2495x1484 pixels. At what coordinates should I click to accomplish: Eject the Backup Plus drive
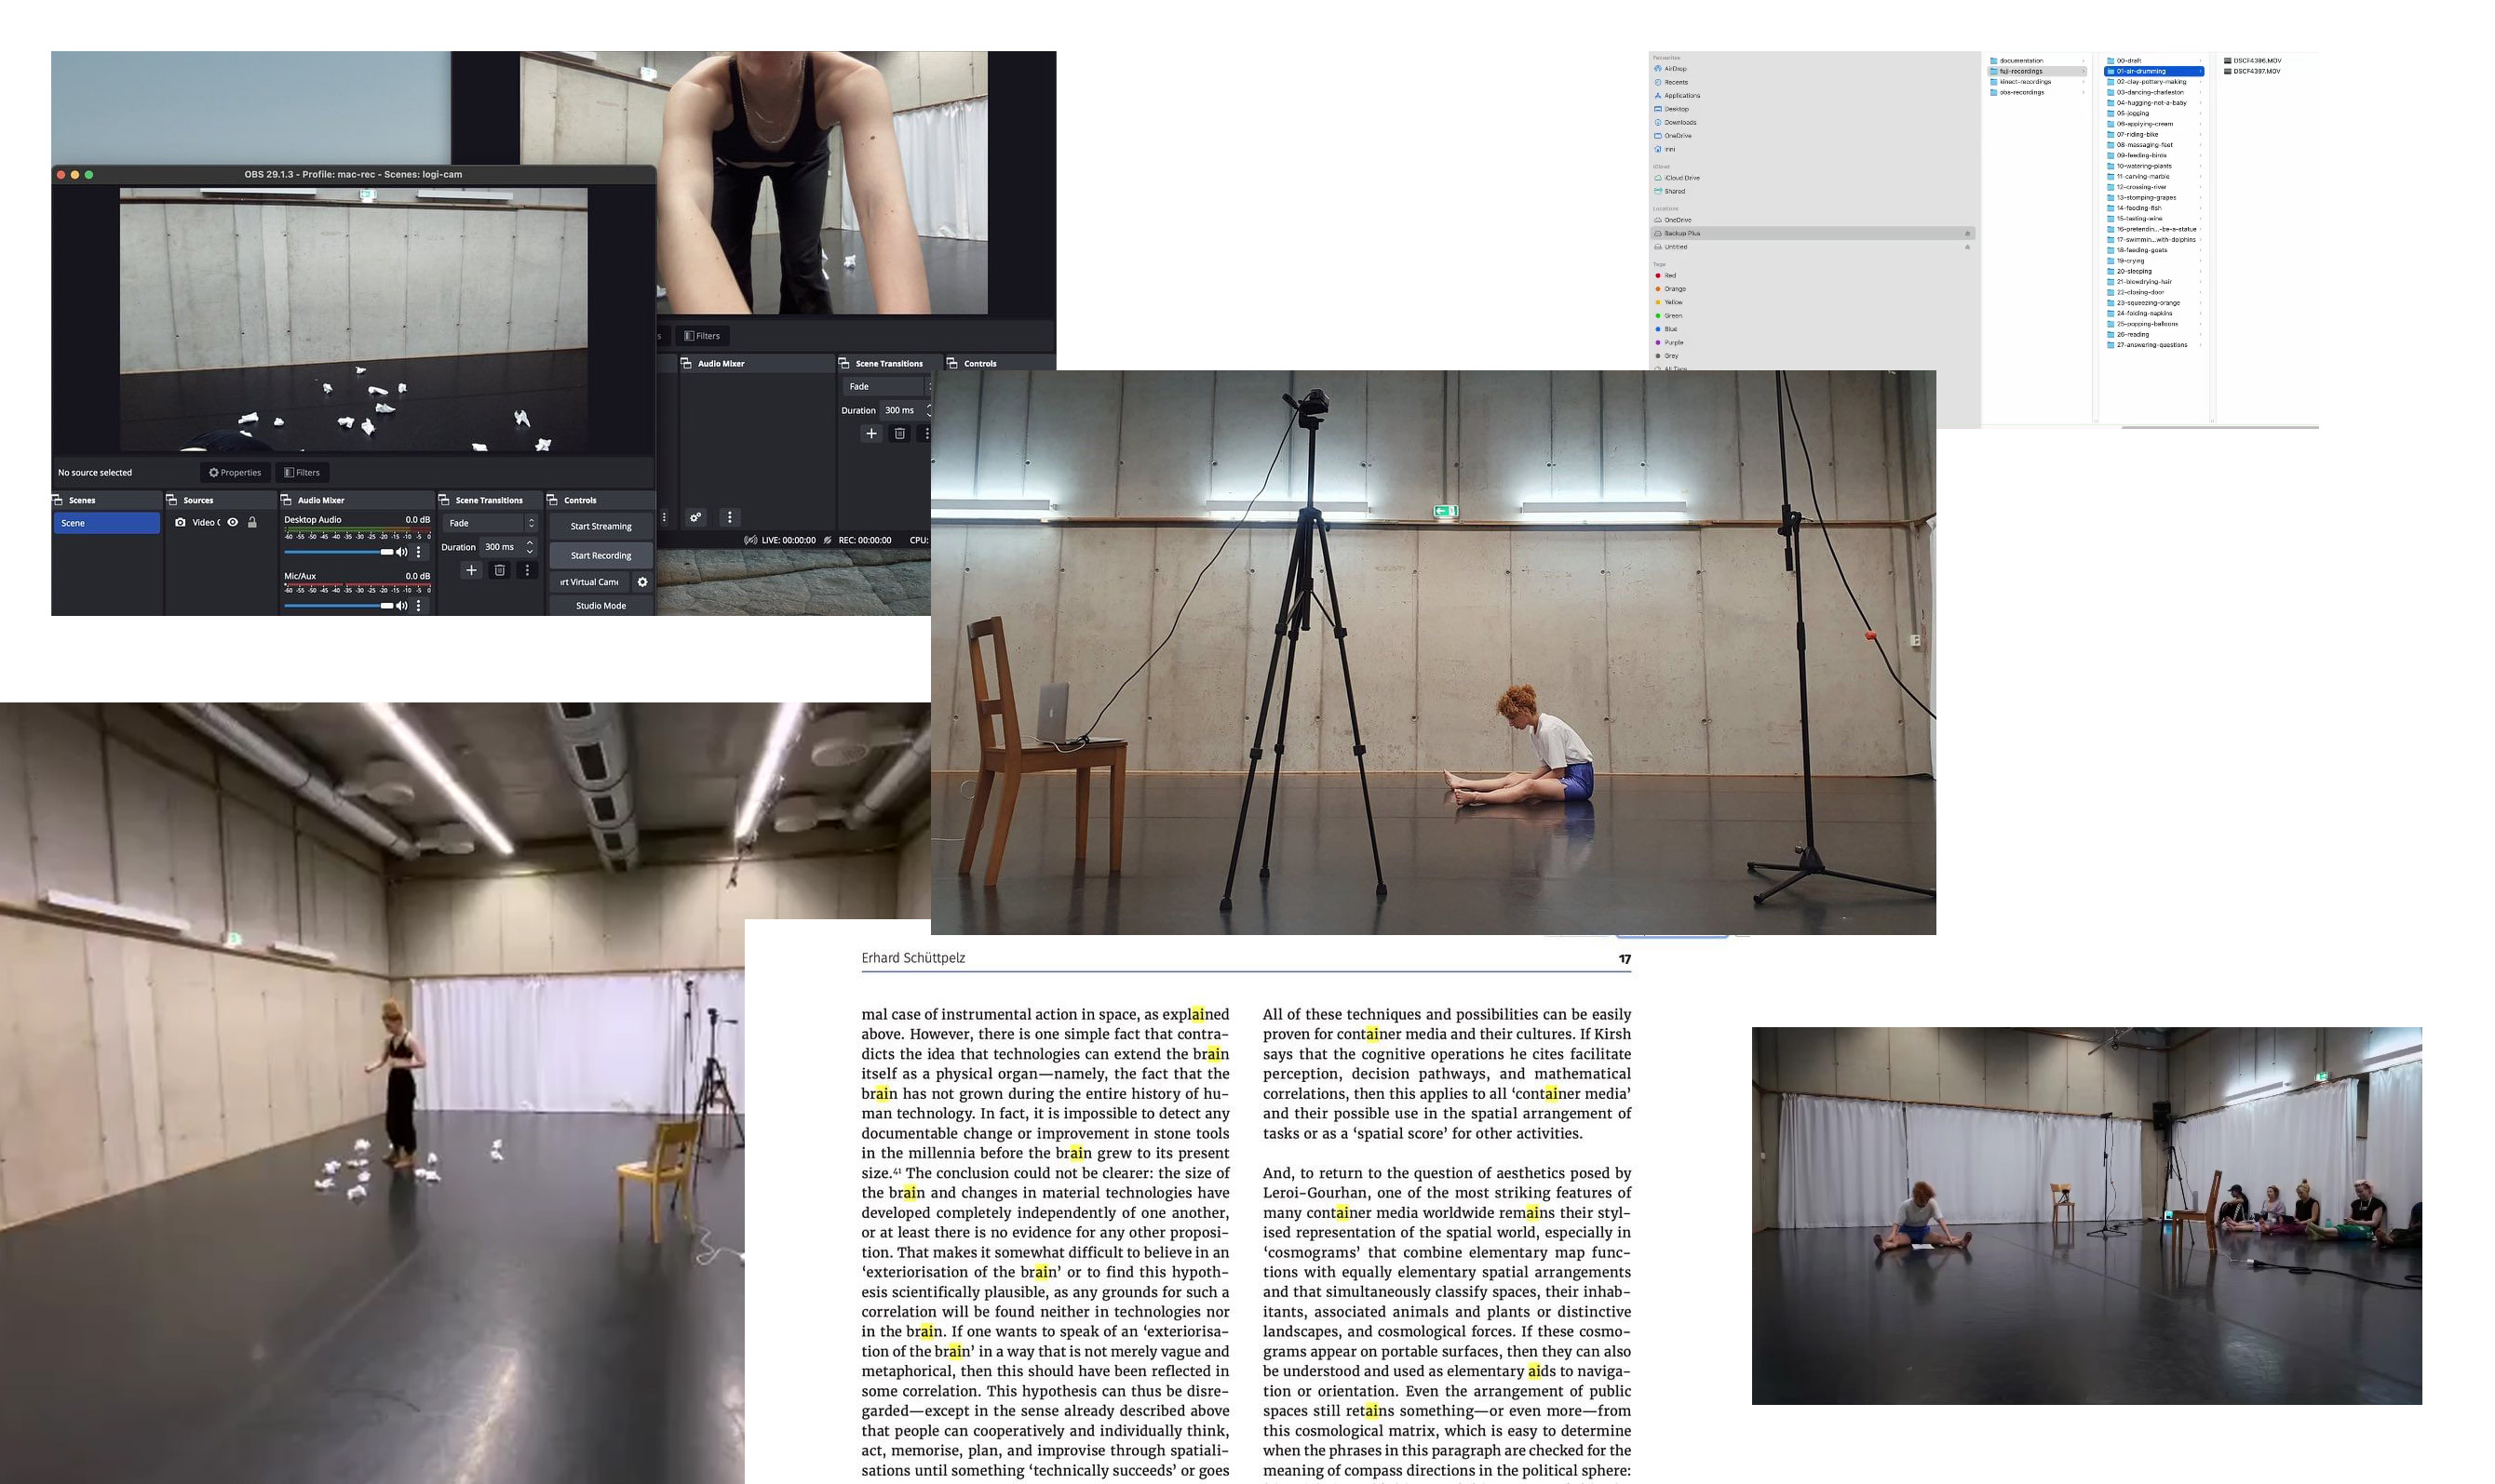1967,233
